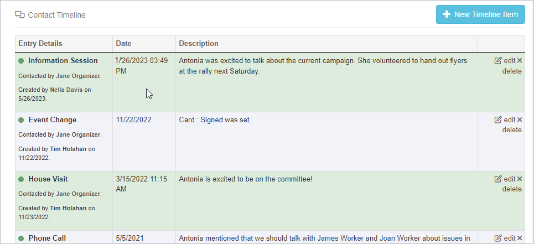The height and width of the screenshot is (244, 534).
Task: Delete the House Visit entry
Action: (512, 189)
